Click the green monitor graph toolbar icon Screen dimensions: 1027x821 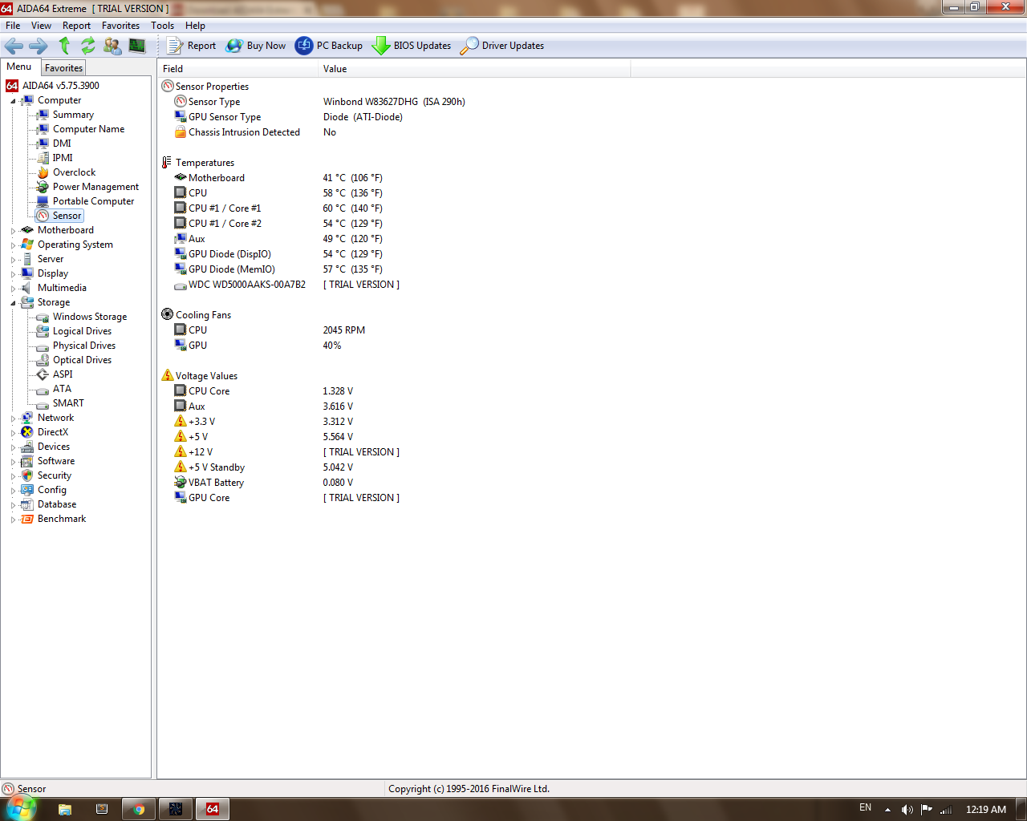[x=137, y=46]
